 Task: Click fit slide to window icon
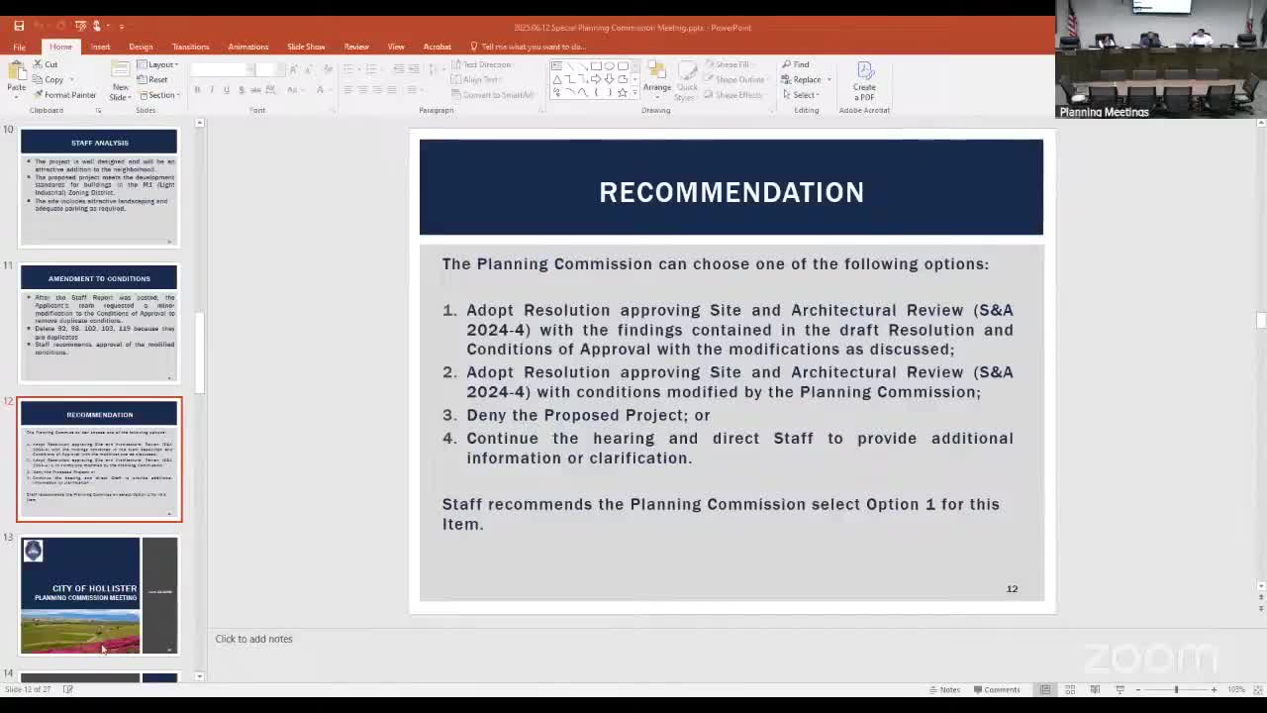click(x=1257, y=689)
